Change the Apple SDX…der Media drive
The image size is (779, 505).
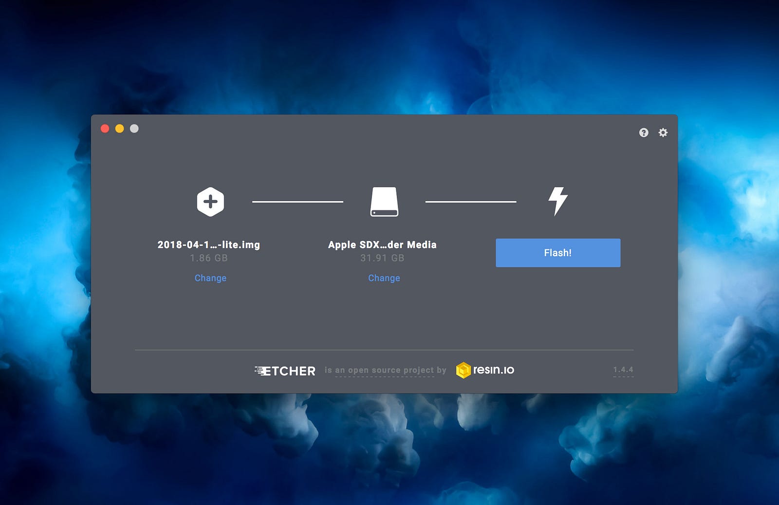pyautogui.click(x=384, y=278)
